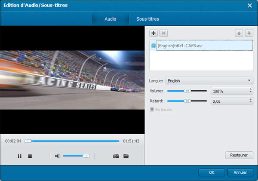Toggle the En boucle checkbox
258x181 pixels.
[x=152, y=110]
